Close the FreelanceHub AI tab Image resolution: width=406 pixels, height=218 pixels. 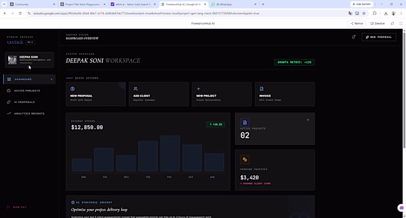click(x=205, y=5)
